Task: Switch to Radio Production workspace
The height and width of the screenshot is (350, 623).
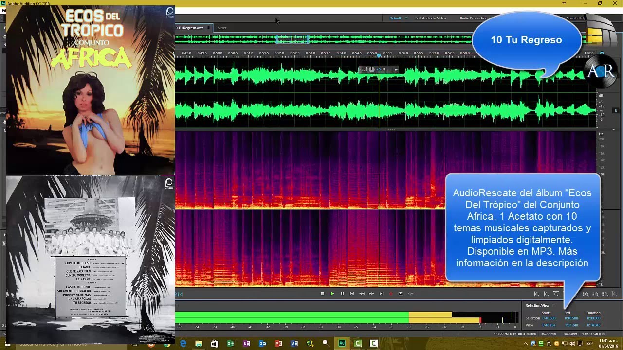Action: [x=473, y=18]
